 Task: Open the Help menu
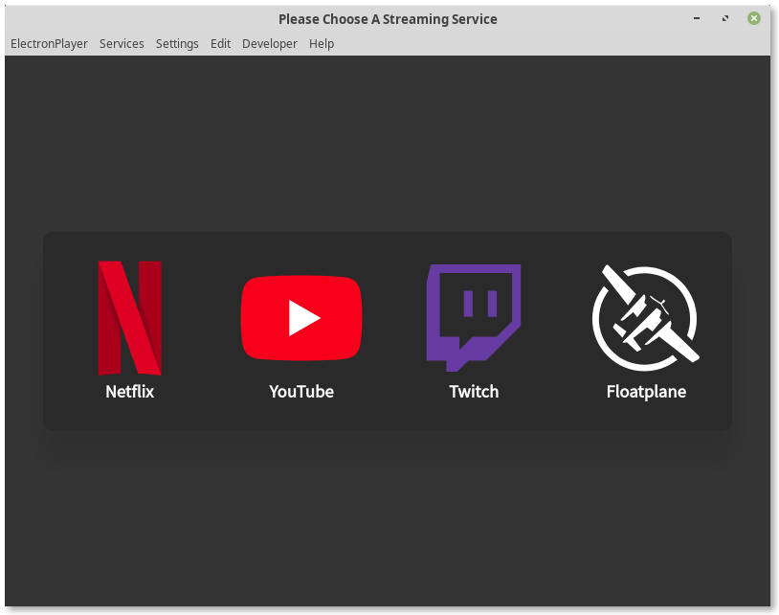pyautogui.click(x=322, y=44)
